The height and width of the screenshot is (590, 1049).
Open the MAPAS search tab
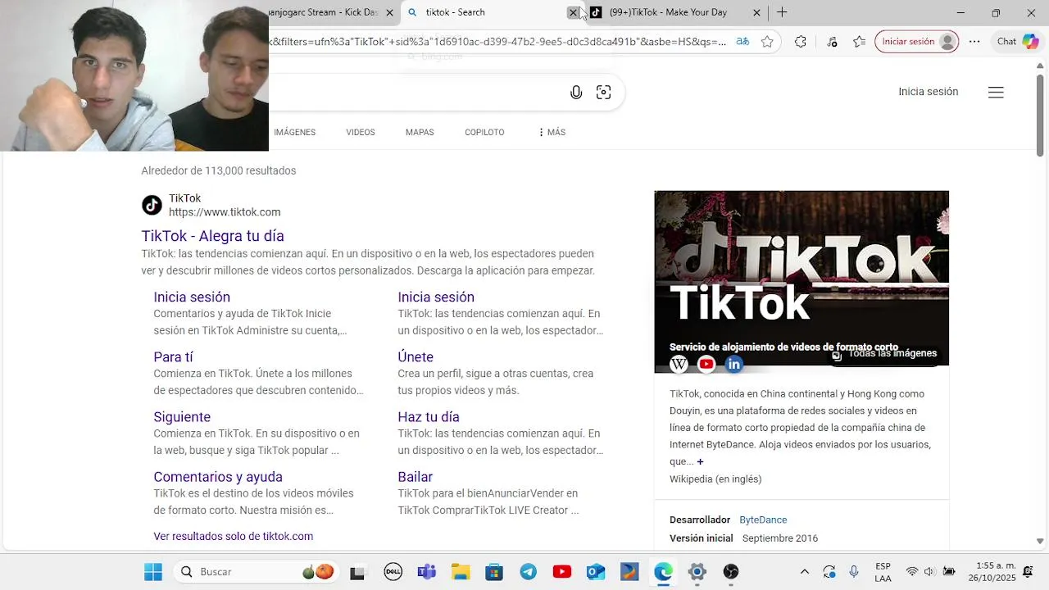[420, 132]
